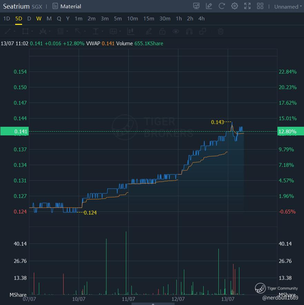
Task: Click the green 0.141 current price tag
Action: point(14,131)
